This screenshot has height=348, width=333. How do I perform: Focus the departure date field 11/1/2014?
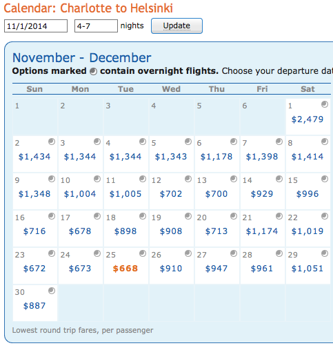coord(36,26)
